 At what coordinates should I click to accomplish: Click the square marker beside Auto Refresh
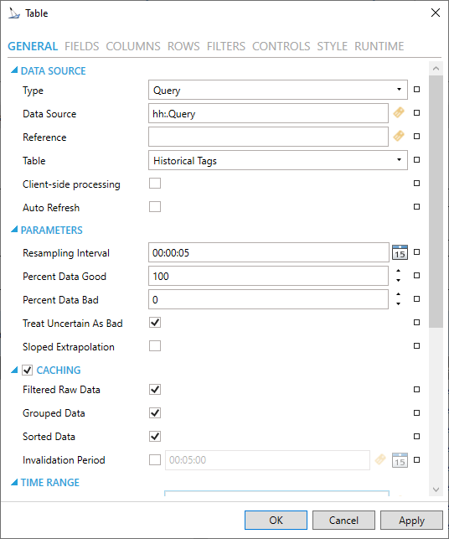point(416,206)
